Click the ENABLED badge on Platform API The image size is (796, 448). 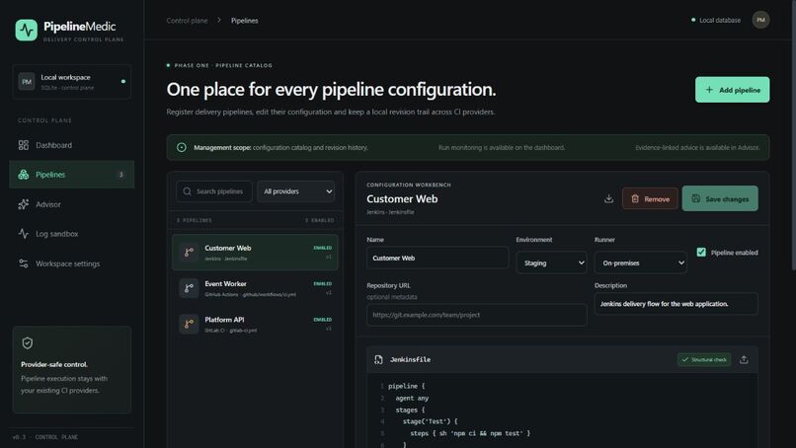tap(322, 320)
